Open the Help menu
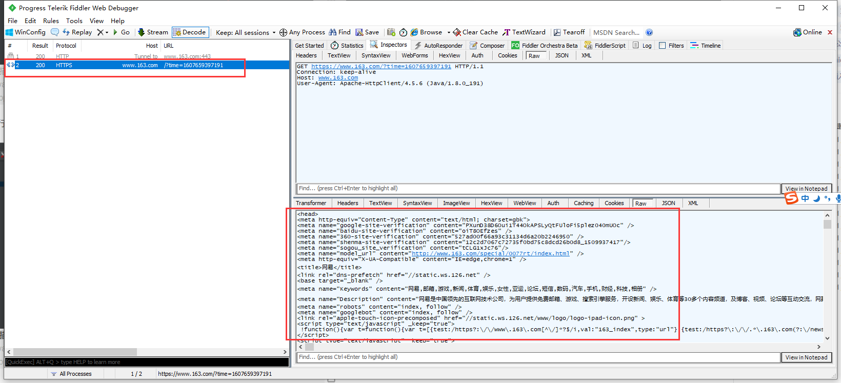Image resolution: width=841 pixels, height=383 pixels. (117, 21)
